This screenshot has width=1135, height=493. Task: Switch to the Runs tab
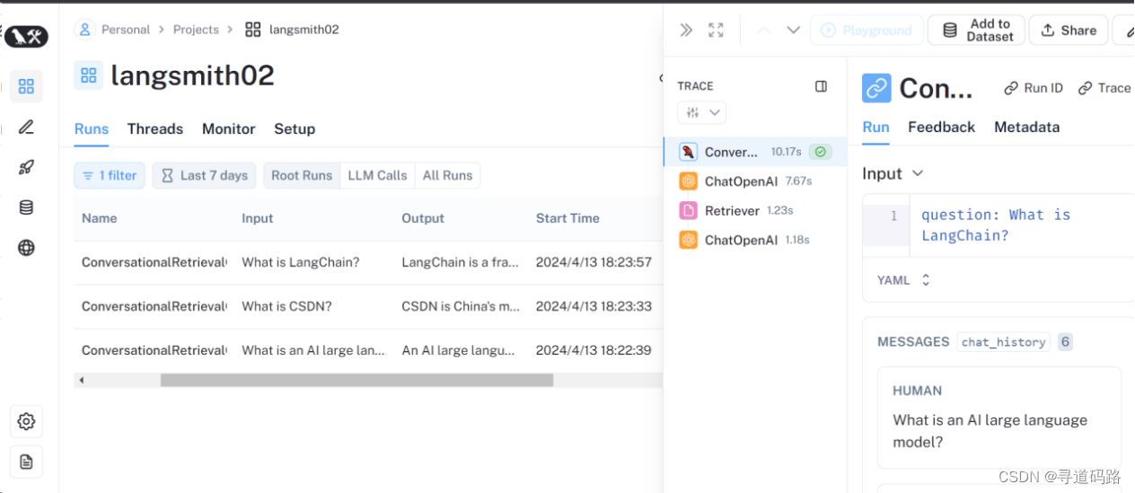[92, 128]
